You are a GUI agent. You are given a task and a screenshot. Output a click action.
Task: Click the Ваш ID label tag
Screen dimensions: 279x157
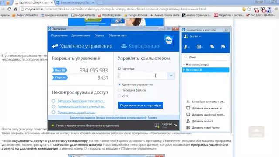coord(60,70)
